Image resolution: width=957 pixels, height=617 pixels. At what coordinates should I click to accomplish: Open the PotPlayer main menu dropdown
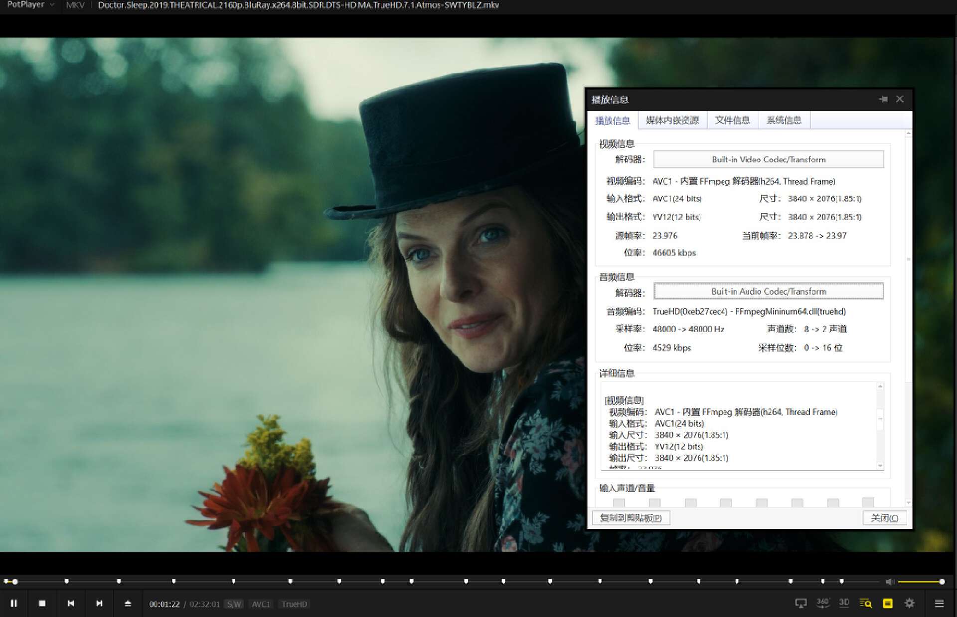tap(30, 5)
